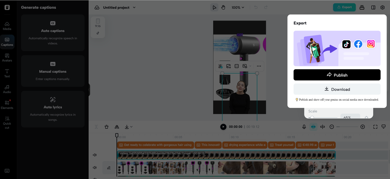Open the download options chevron in timeline toolbar
Image resolution: width=390 pixels, height=179 pixels.
pyautogui.click(x=131, y=127)
